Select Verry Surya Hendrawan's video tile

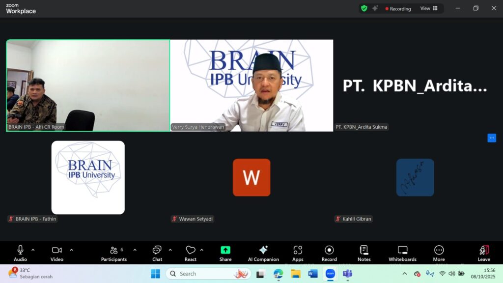coord(251,85)
